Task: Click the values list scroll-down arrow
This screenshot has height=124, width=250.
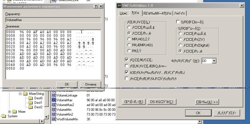Action: 200,122
